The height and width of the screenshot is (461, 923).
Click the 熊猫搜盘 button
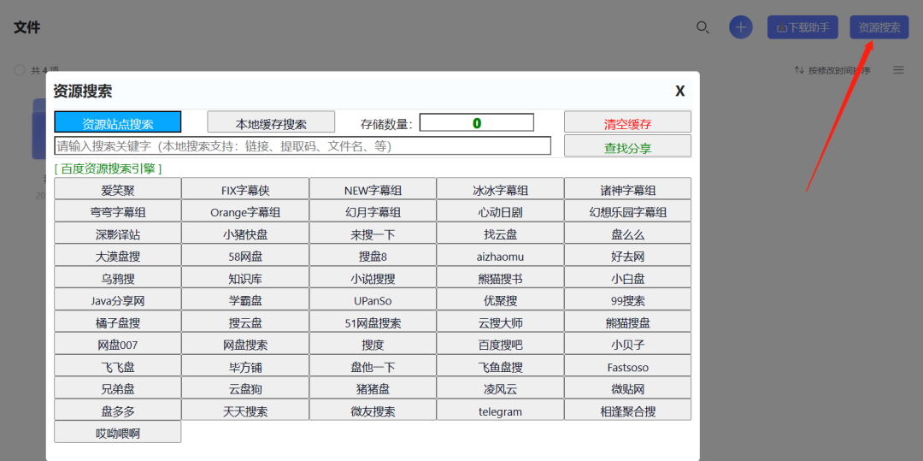(x=627, y=322)
